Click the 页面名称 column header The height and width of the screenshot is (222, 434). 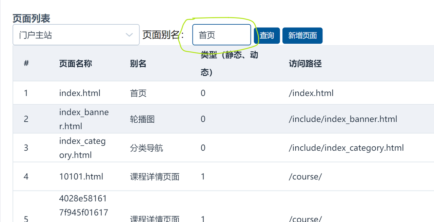coord(75,64)
